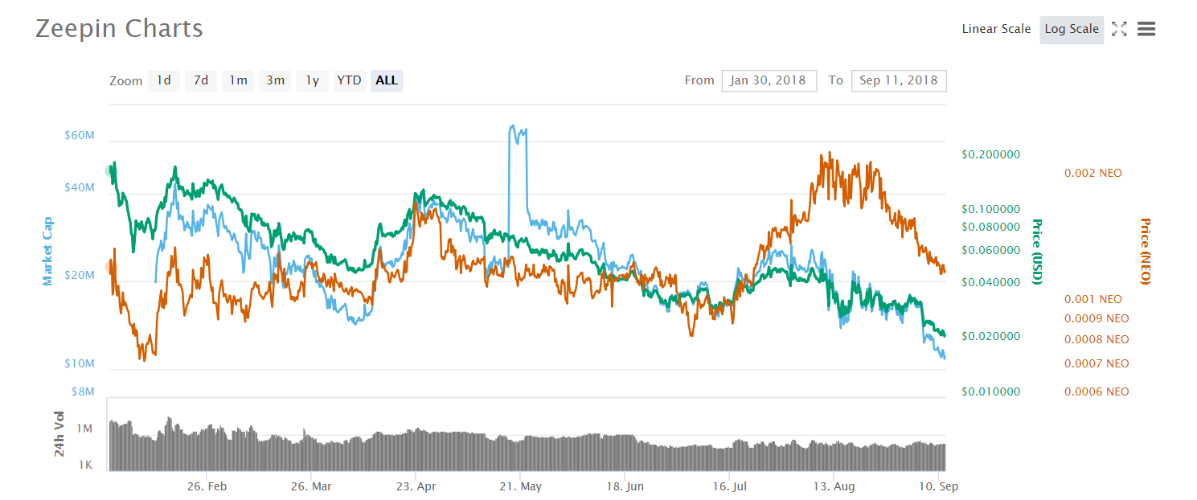The width and height of the screenshot is (1197, 500).
Task: Select the Log Scale option
Action: coord(1072,29)
